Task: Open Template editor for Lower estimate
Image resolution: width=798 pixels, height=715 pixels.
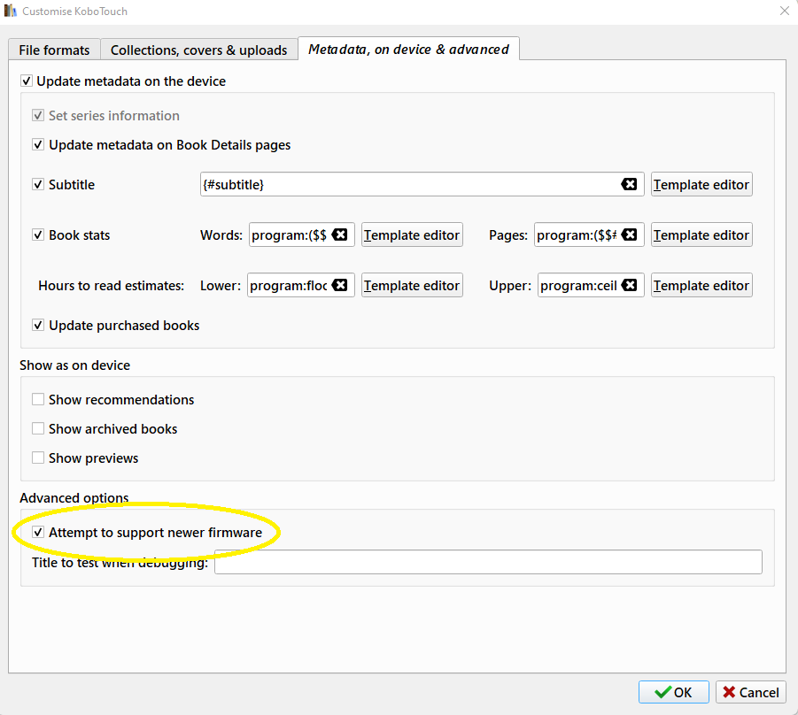Action: coord(412,285)
